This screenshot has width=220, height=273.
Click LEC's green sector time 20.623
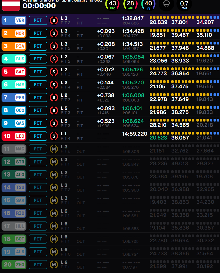(158, 138)
